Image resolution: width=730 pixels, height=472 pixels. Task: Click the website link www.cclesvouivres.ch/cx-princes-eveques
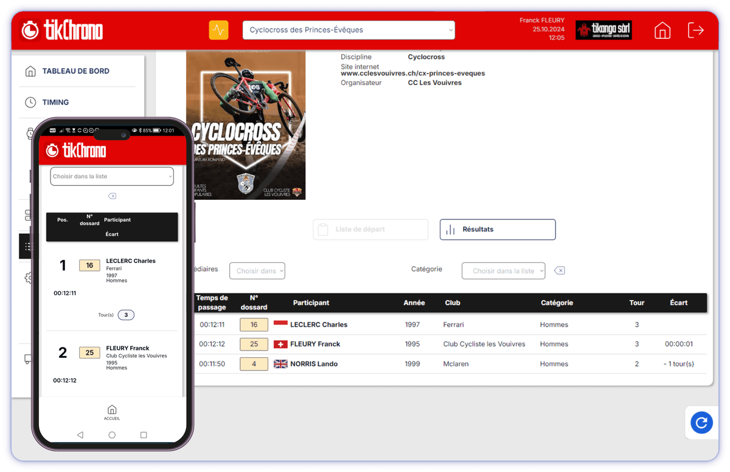[x=412, y=74]
